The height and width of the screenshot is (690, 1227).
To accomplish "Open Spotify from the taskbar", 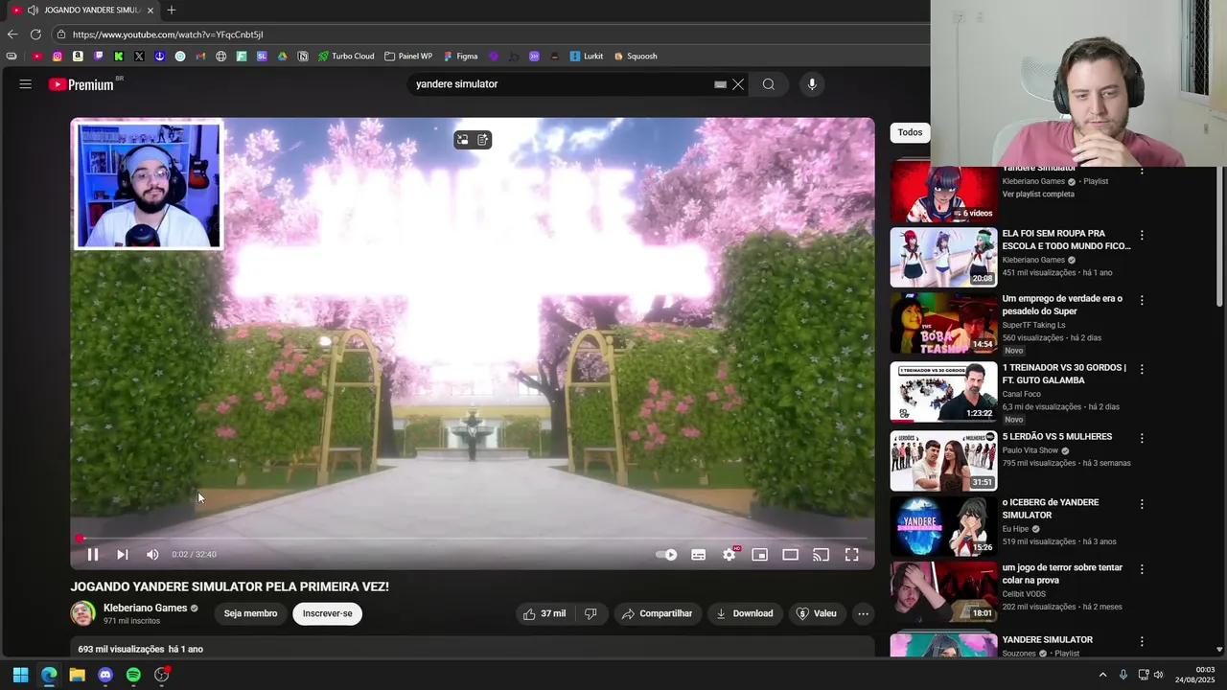I will tap(133, 675).
